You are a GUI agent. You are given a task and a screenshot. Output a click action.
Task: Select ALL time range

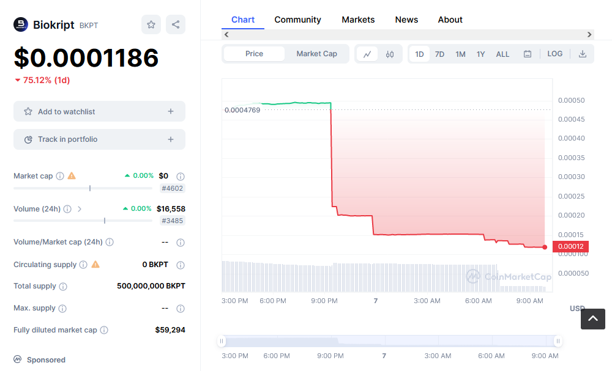(502, 54)
